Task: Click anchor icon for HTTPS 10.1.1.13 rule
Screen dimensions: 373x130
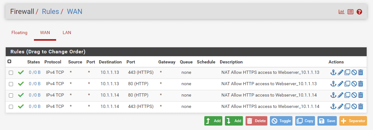Action: click(x=333, y=72)
